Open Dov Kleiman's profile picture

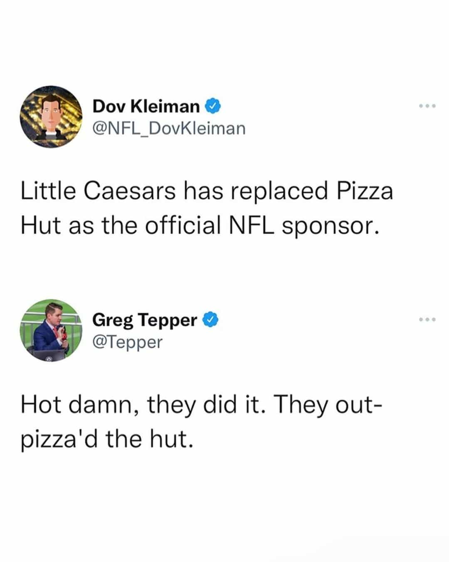[52, 117]
